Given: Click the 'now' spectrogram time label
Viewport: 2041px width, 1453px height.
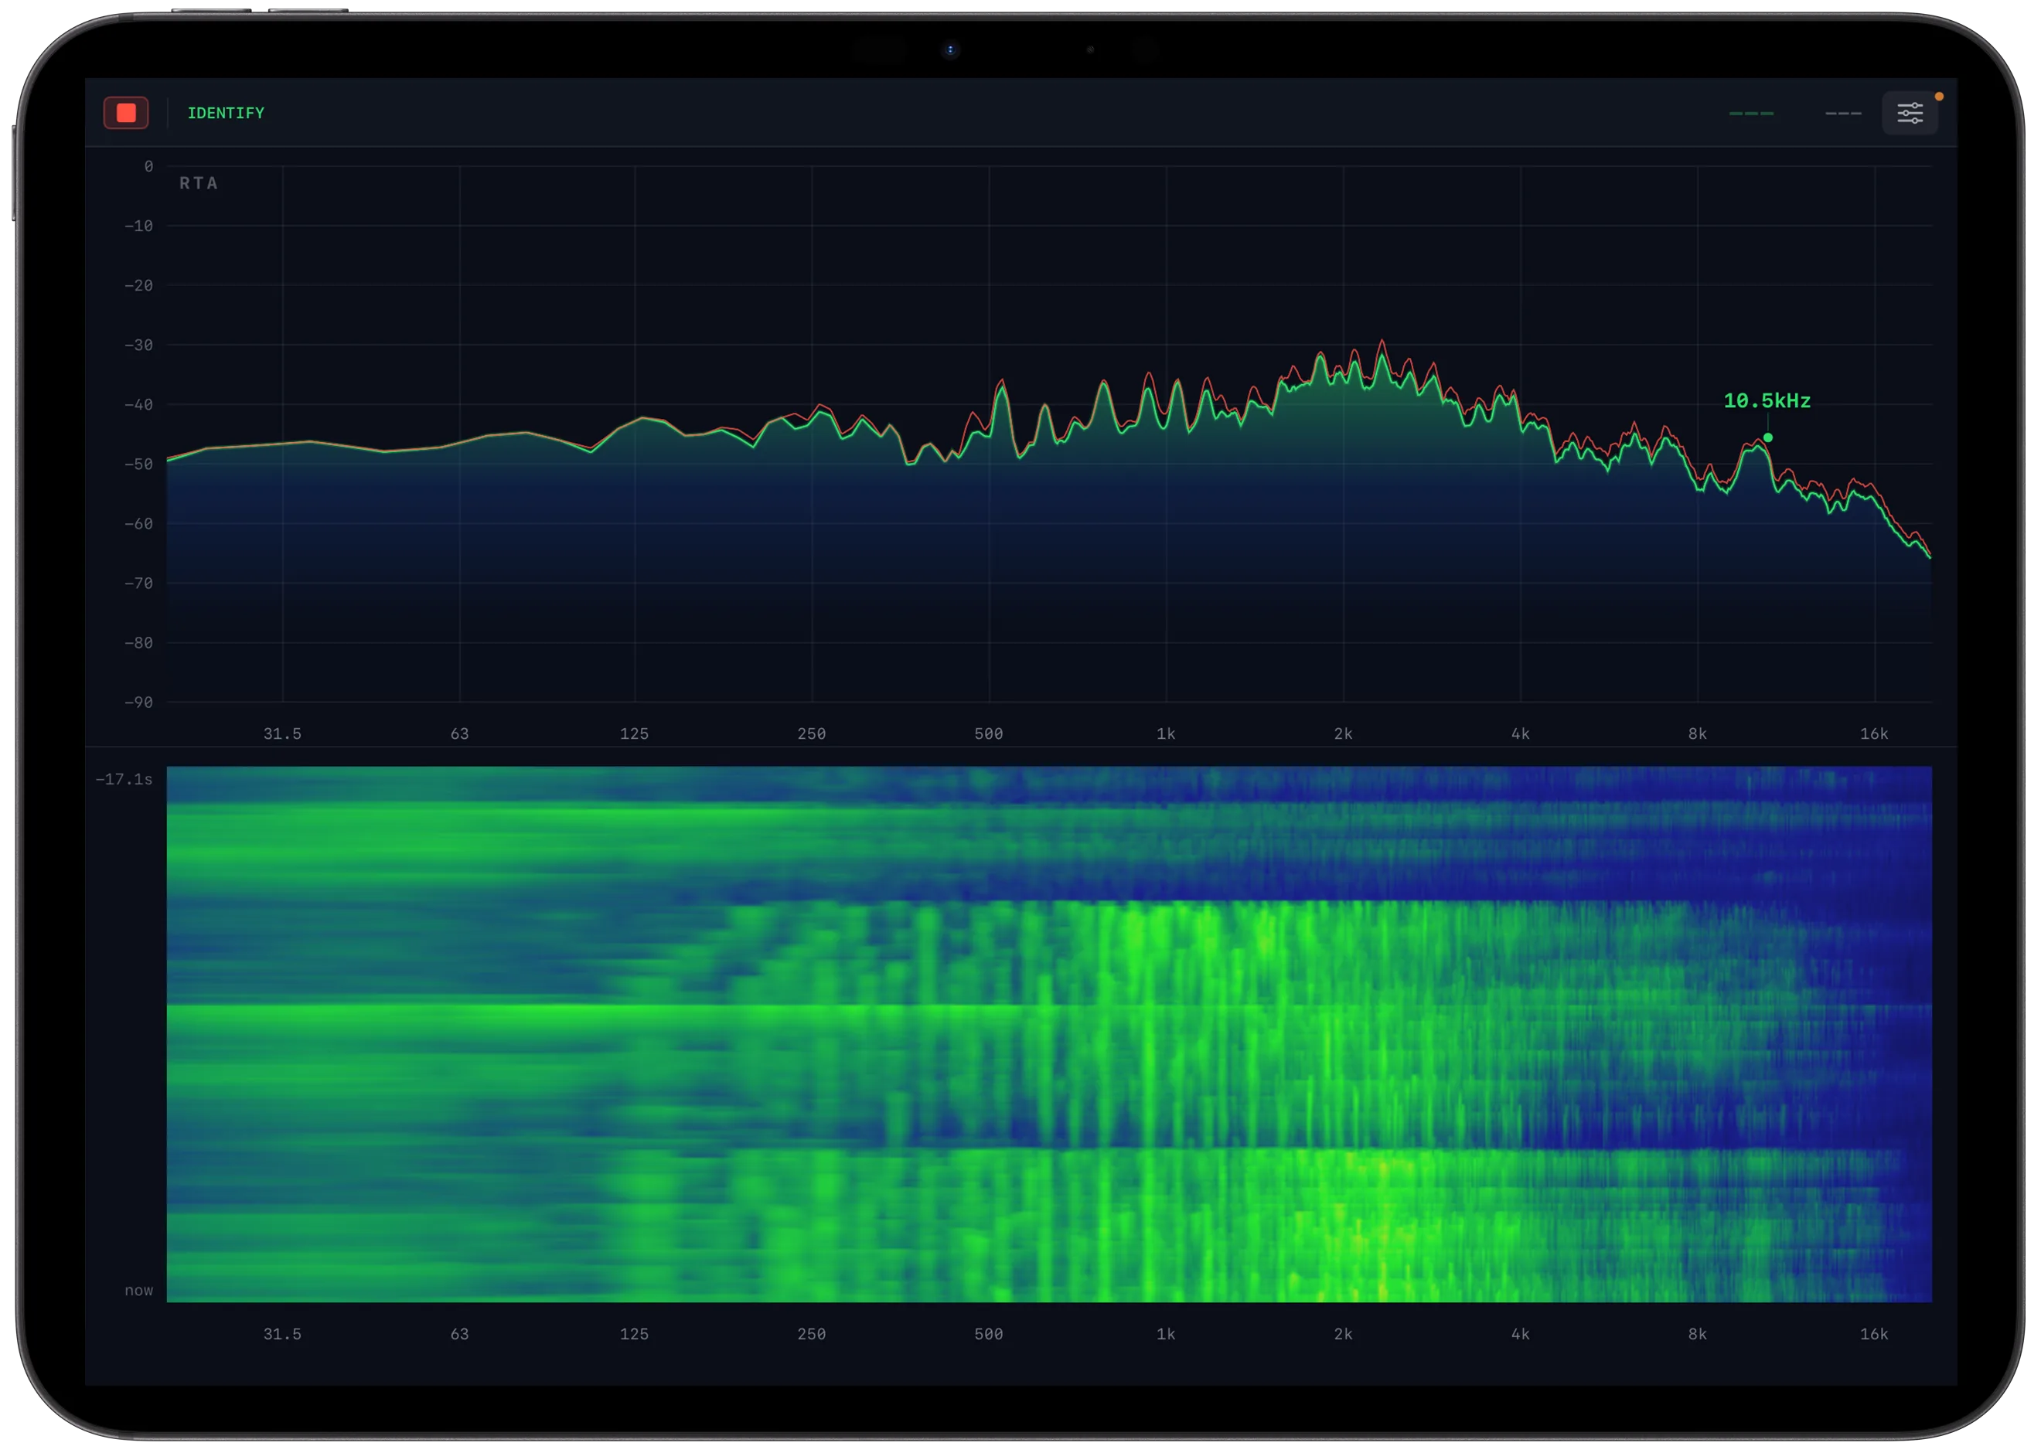Looking at the screenshot, I should (138, 1290).
